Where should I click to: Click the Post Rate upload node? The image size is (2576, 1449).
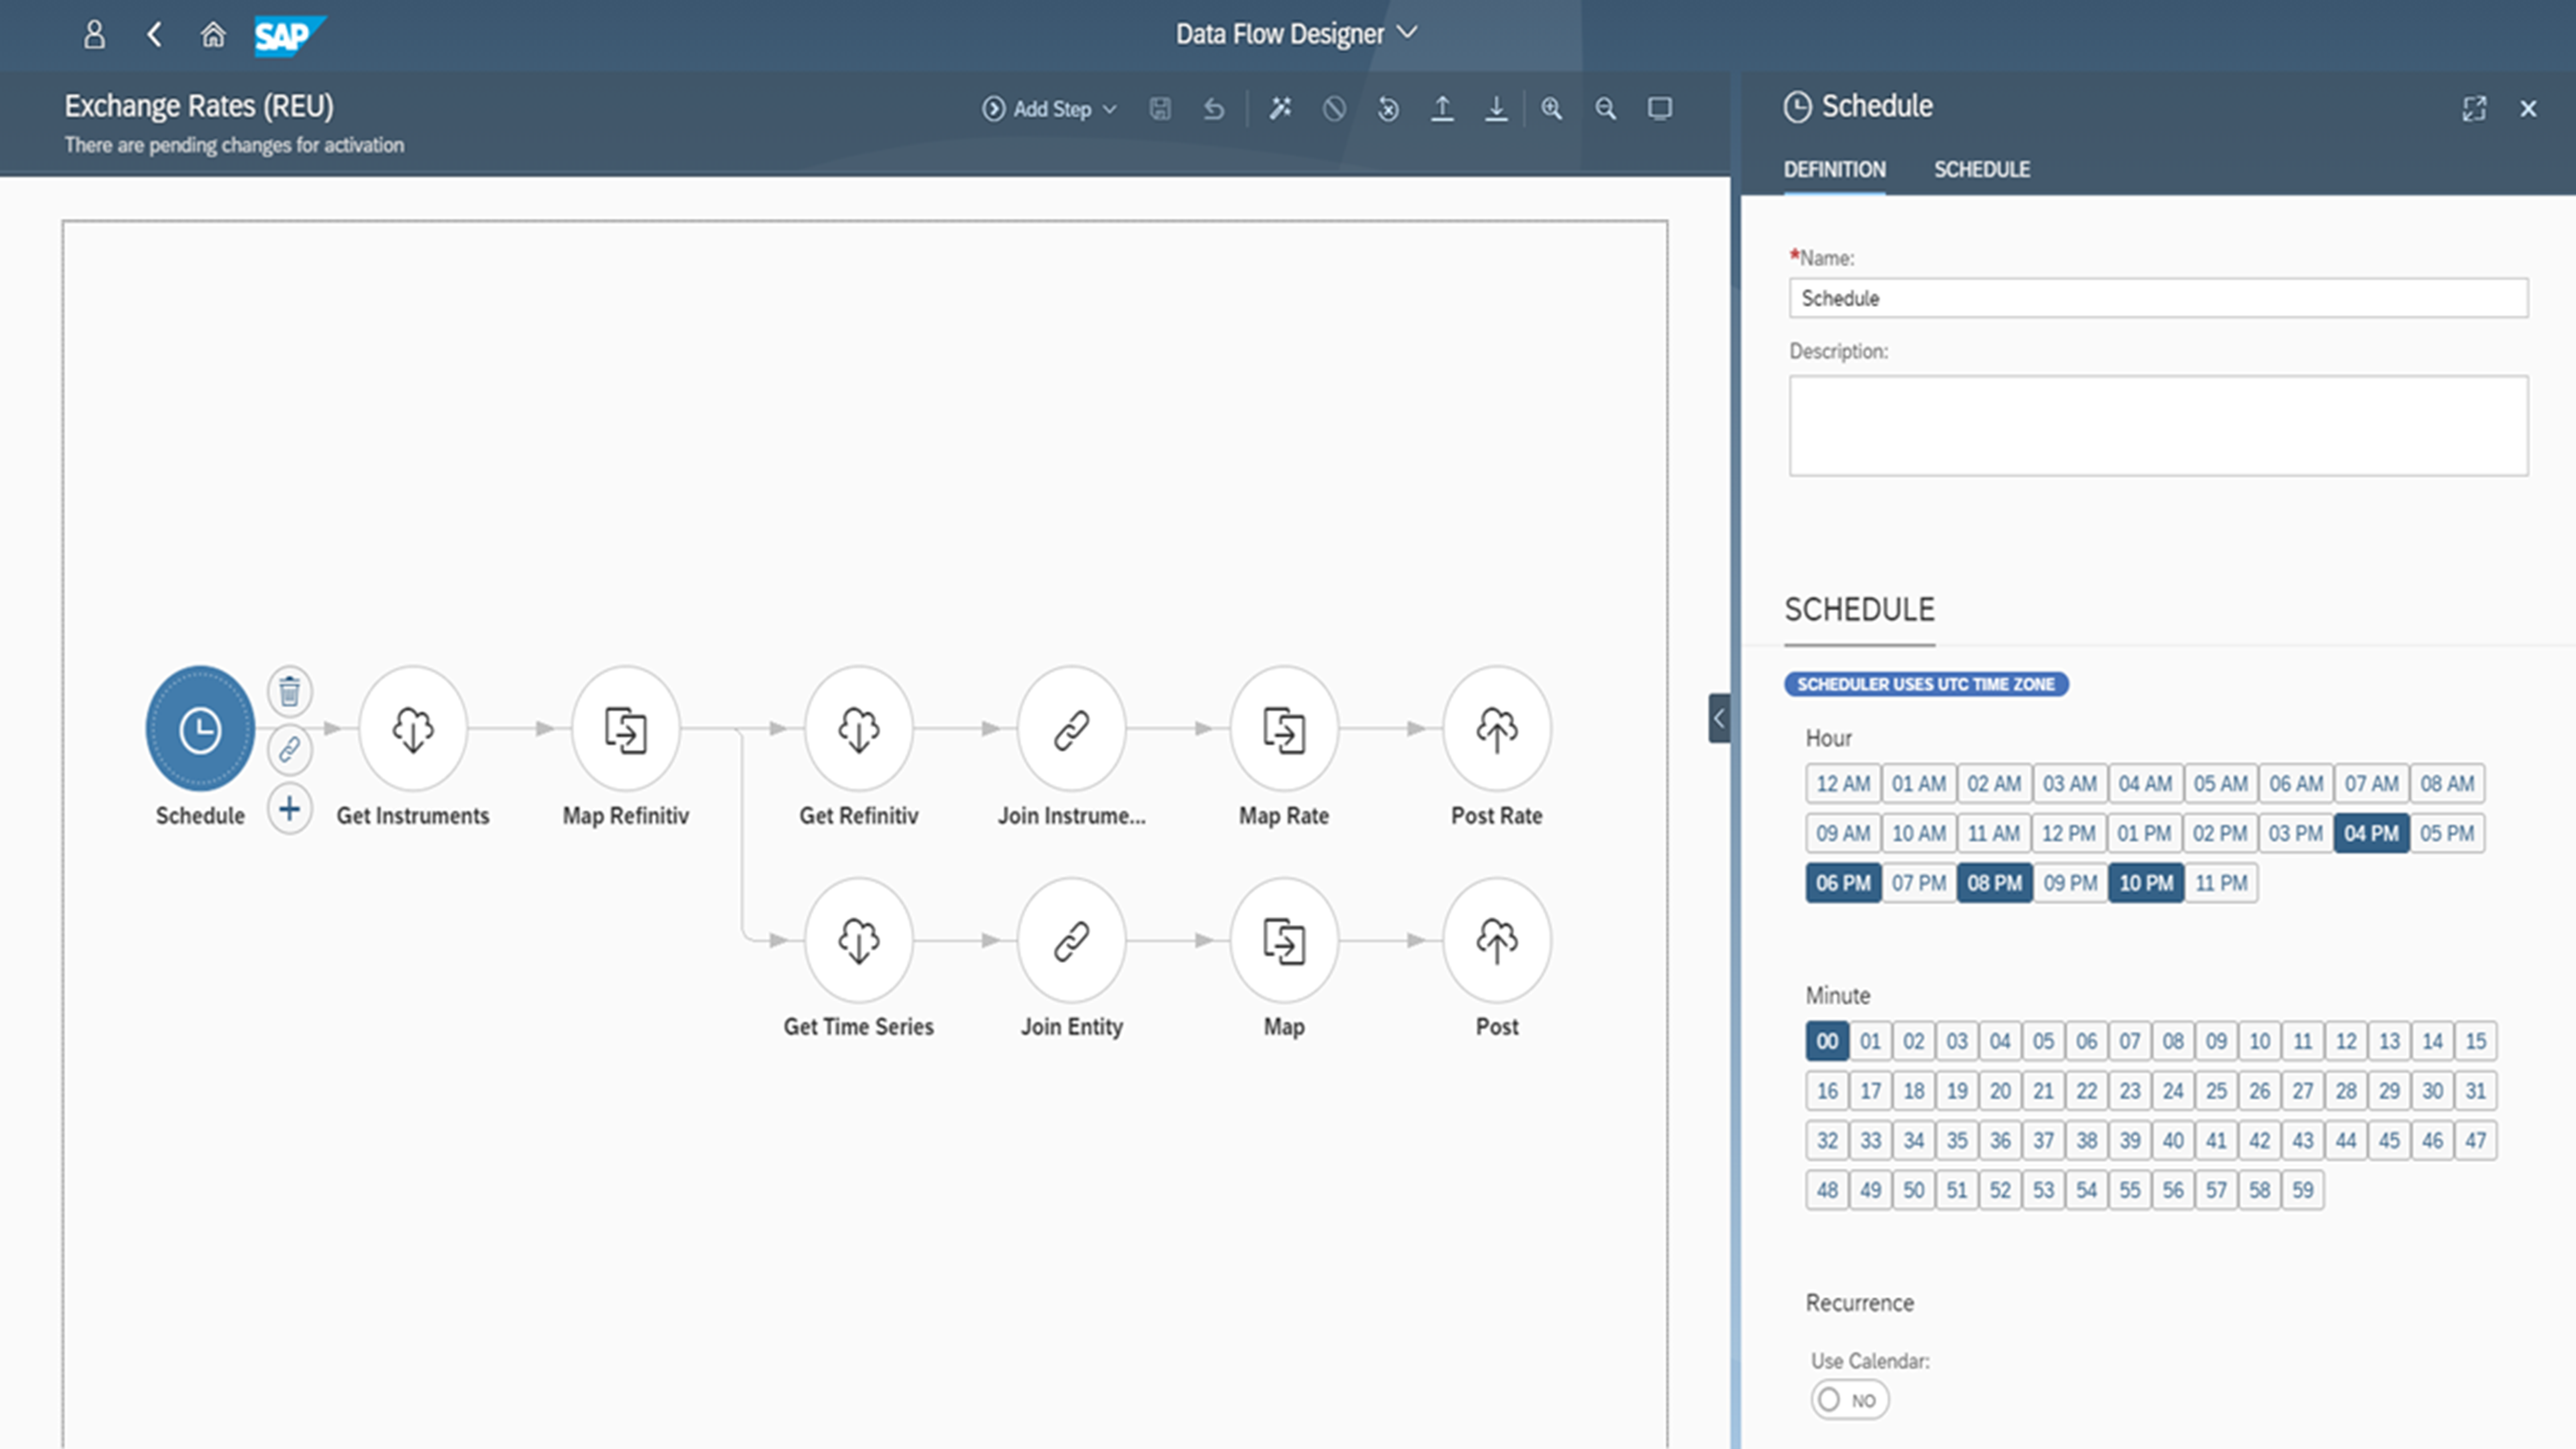click(x=1496, y=729)
